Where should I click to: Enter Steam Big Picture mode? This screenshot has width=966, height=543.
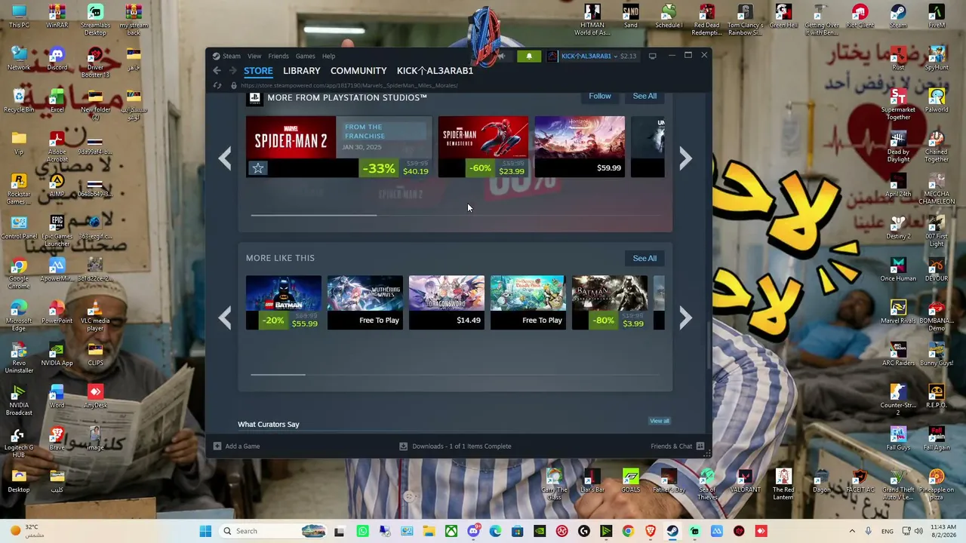point(653,56)
